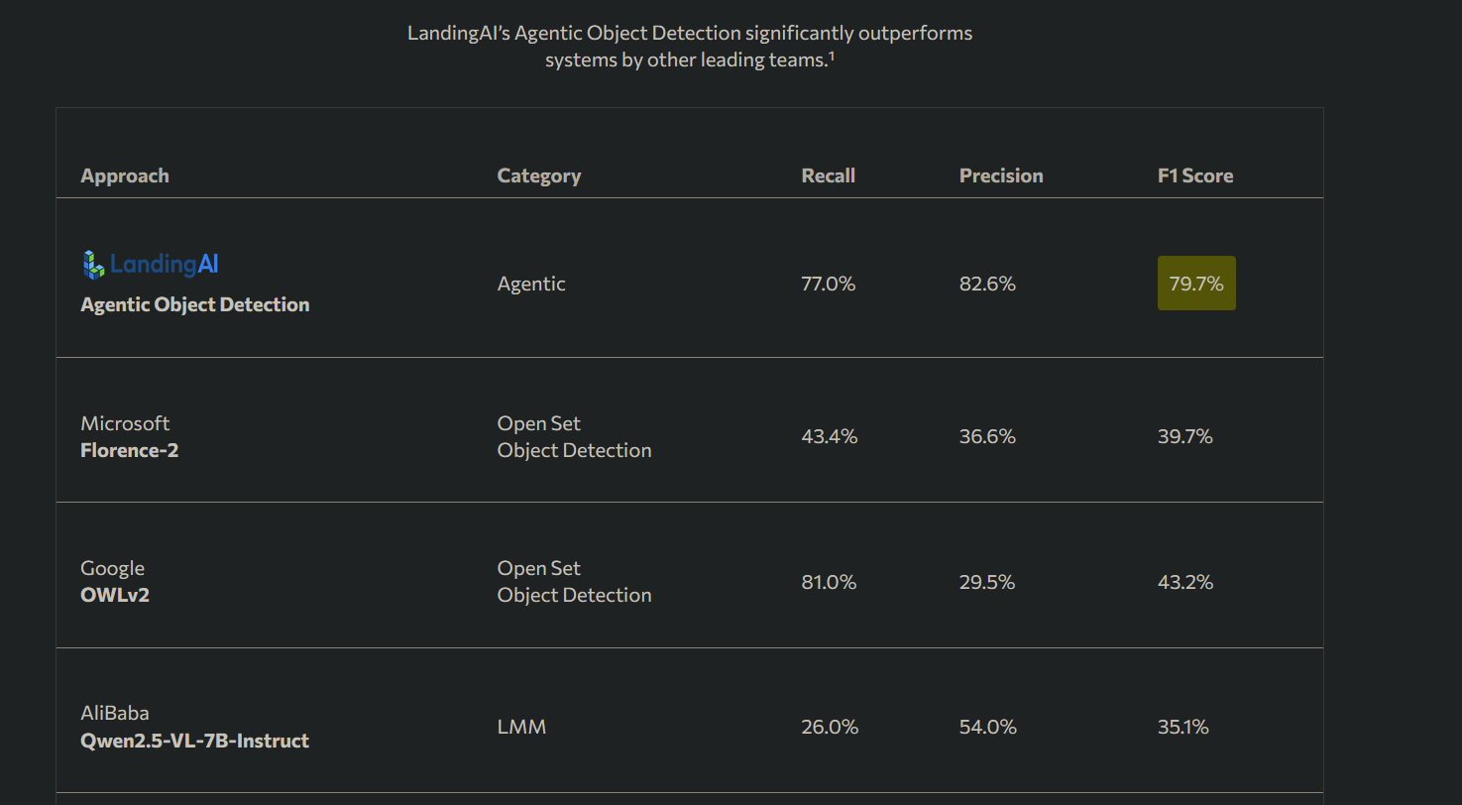
Task: Click the Agentic Object Detection label
Action: [195, 305]
